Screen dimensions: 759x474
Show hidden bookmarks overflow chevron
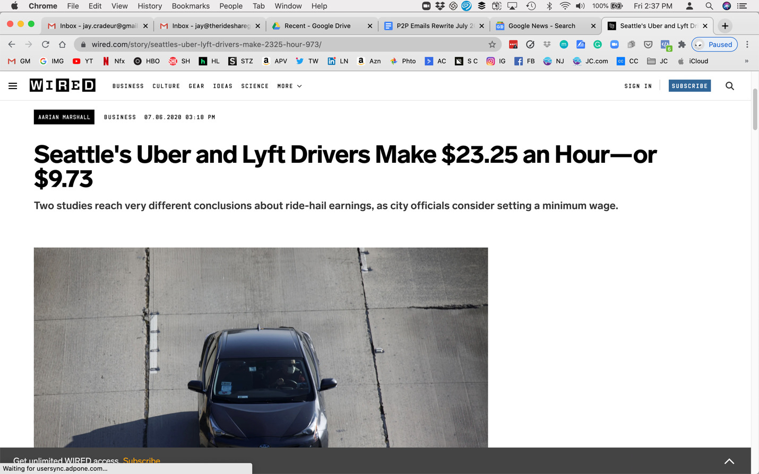[746, 61]
